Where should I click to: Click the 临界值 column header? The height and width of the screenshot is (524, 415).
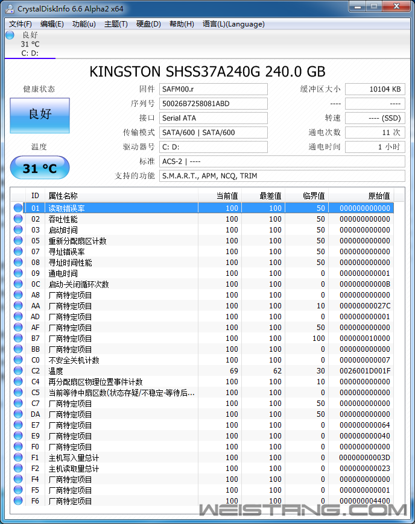[307, 196]
